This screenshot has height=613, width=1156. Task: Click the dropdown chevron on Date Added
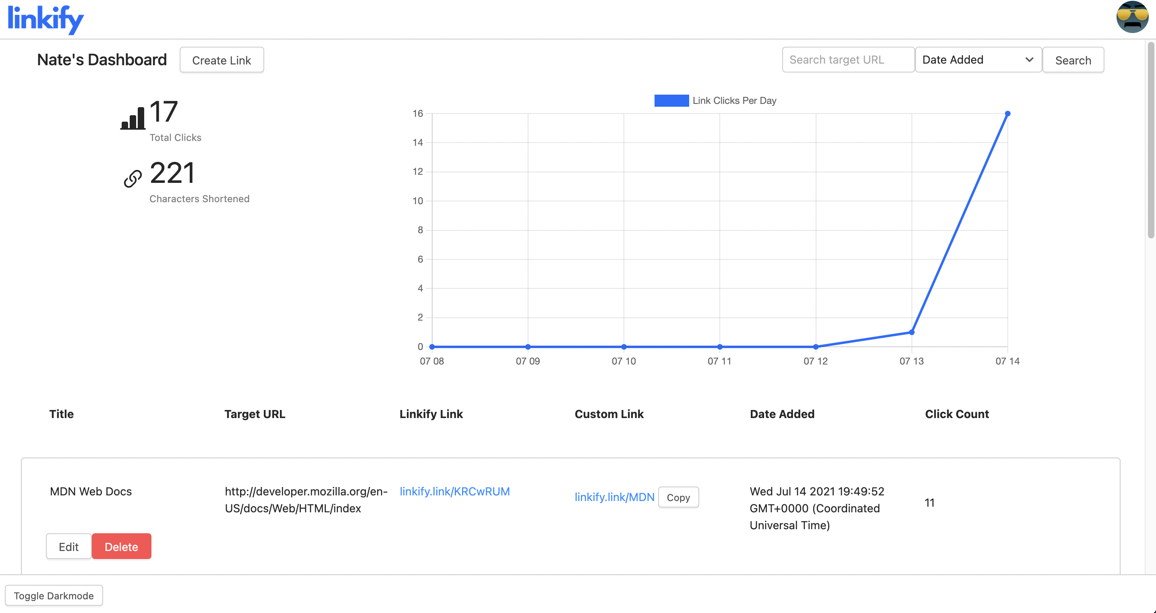(1029, 60)
